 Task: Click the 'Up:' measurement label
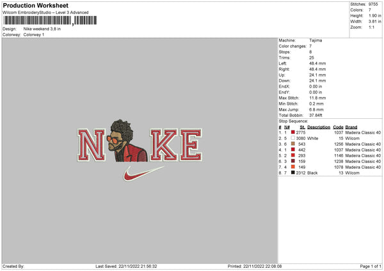tap(282, 75)
